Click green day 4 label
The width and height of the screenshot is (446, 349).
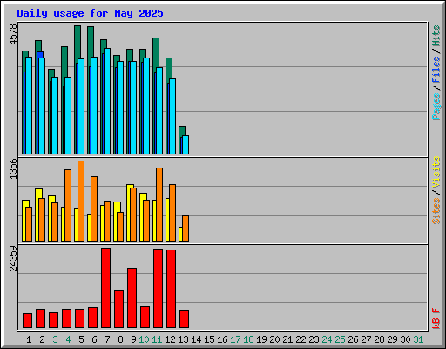[x=68, y=339]
